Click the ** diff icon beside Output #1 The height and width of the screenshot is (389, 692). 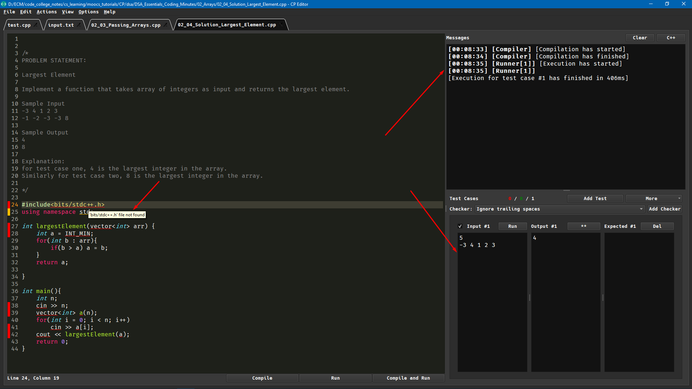click(x=583, y=226)
